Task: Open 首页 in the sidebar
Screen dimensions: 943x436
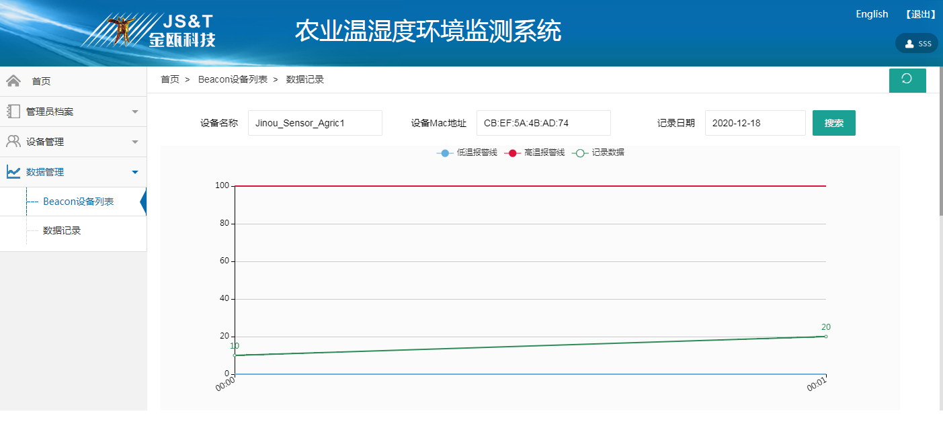Action: [73, 81]
